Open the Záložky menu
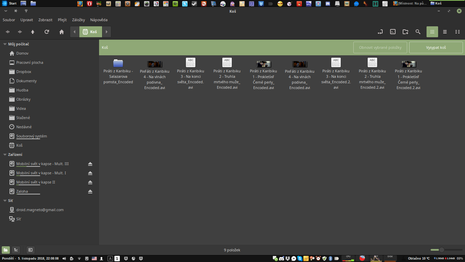Screen dimensions: 465x262 point(78,20)
